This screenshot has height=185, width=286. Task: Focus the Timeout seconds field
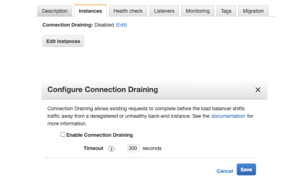point(133,148)
